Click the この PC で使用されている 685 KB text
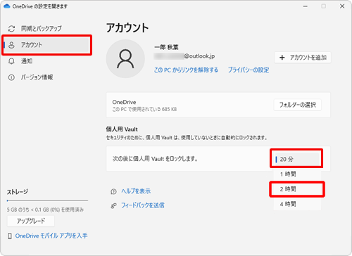 point(144,109)
